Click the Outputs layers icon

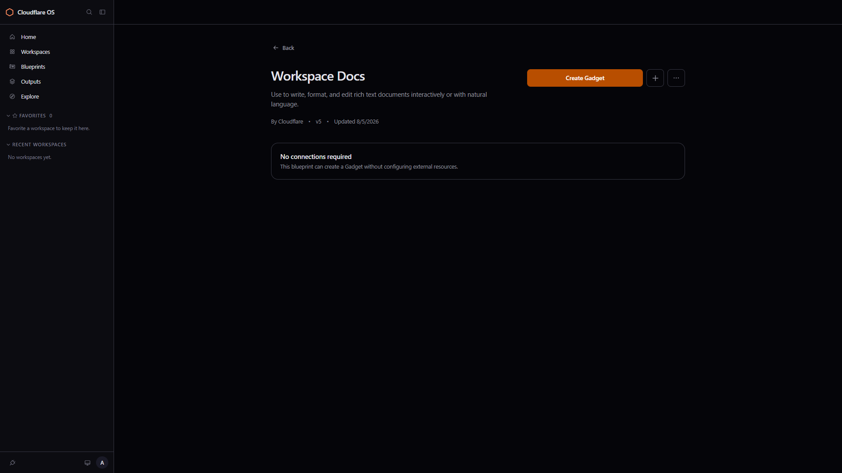click(x=12, y=81)
